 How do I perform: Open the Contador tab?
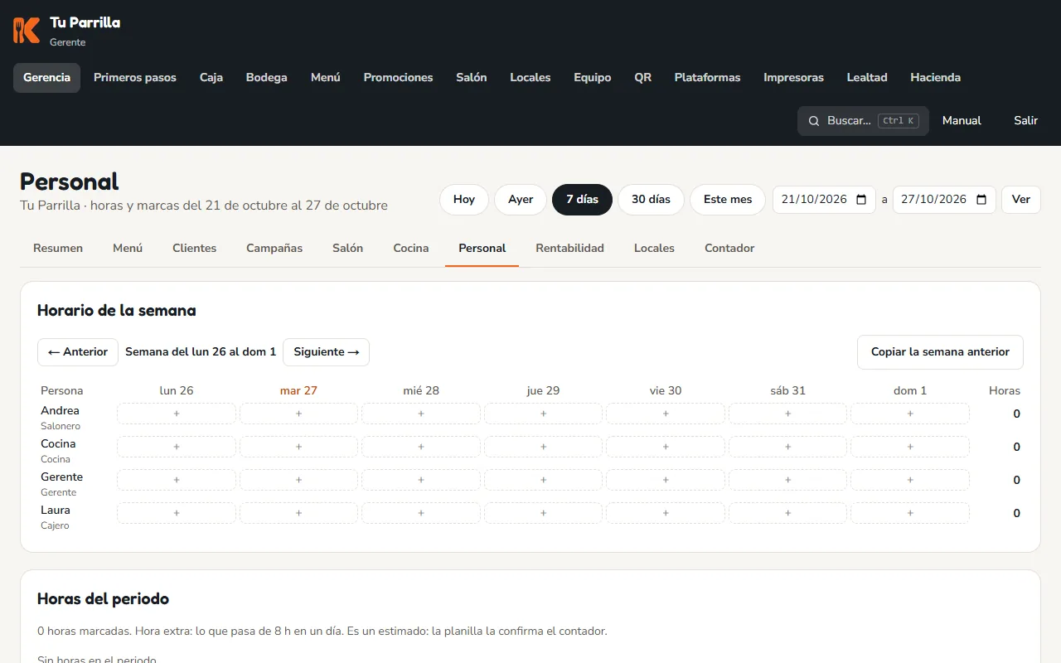729,248
